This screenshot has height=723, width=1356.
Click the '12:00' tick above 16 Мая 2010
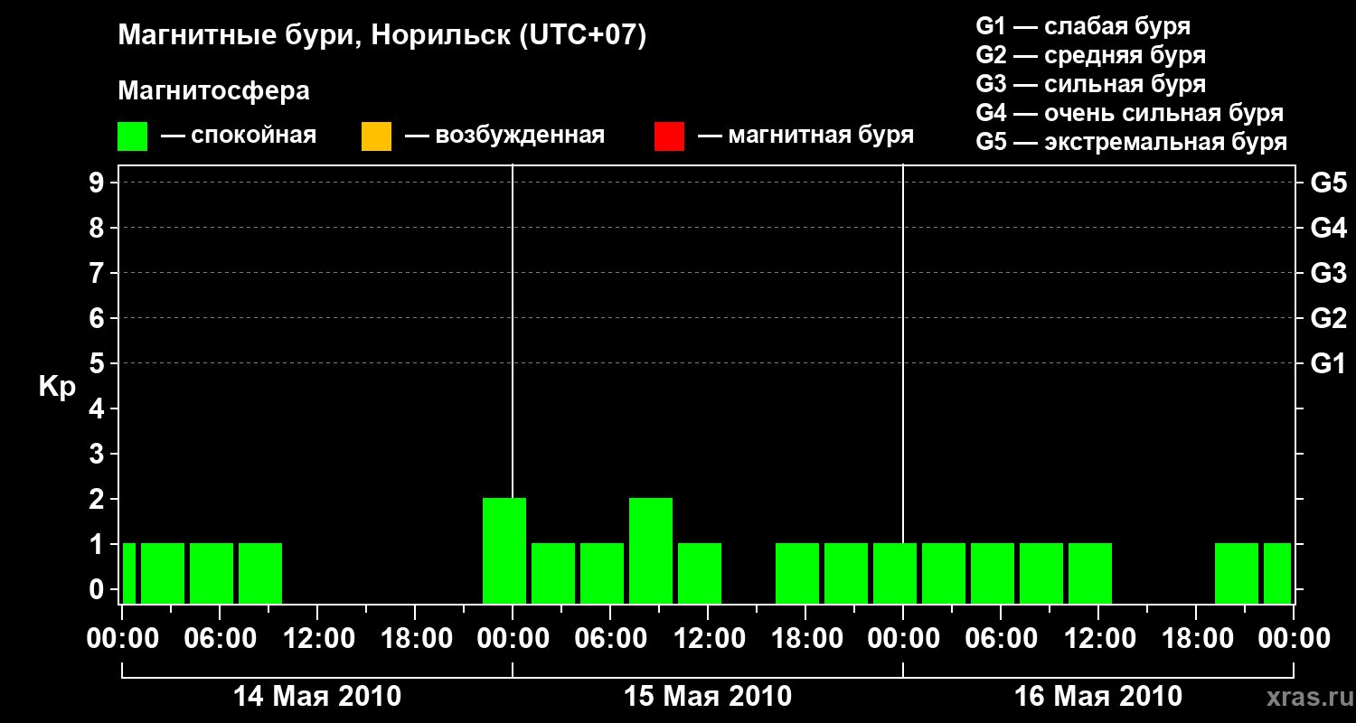click(1098, 638)
